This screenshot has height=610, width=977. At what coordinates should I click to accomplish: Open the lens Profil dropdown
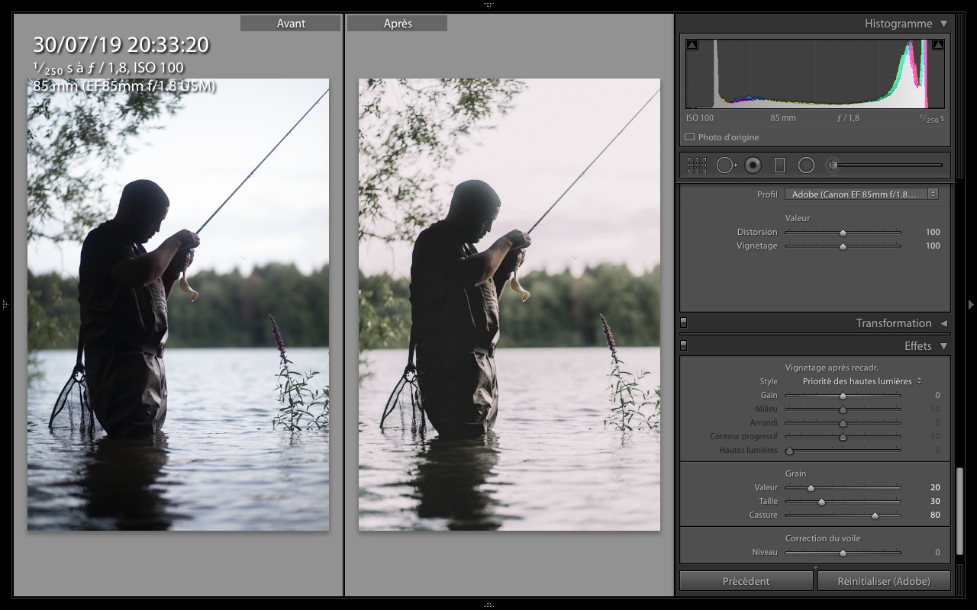[x=861, y=194]
